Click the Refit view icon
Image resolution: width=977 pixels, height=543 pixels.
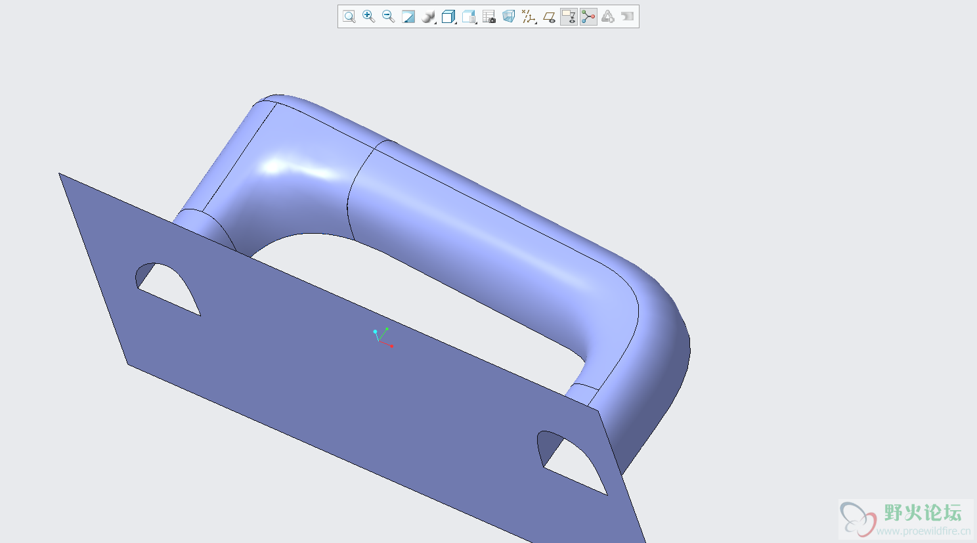349,16
